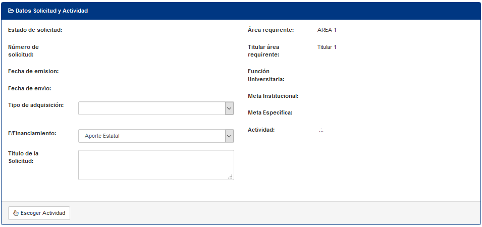The height and width of the screenshot is (227, 482).
Task: Click the Datos Solicitud y Actividad header title
Action: click(x=51, y=11)
